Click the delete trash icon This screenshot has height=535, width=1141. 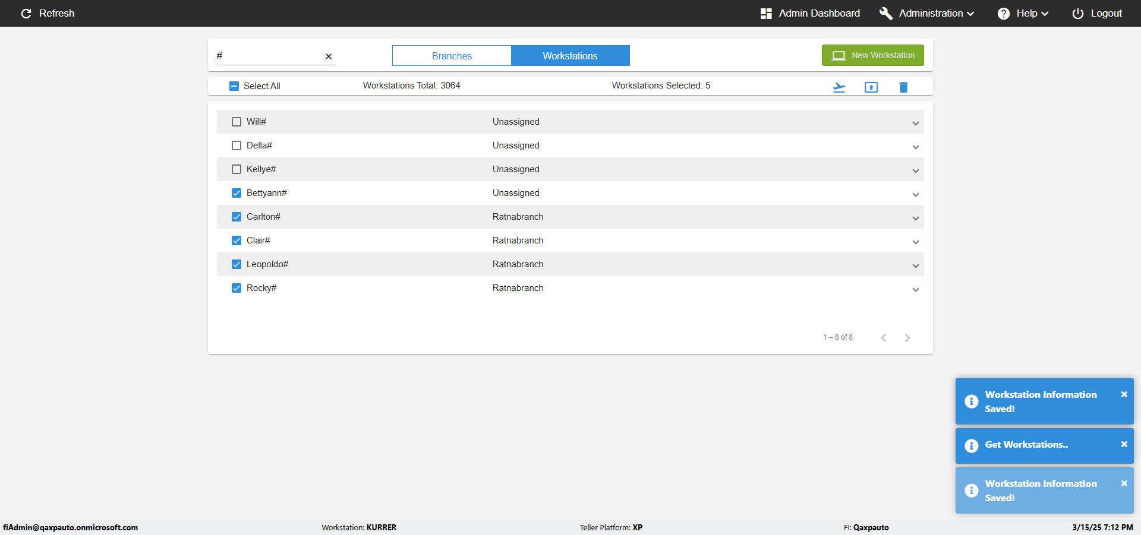pyautogui.click(x=903, y=87)
